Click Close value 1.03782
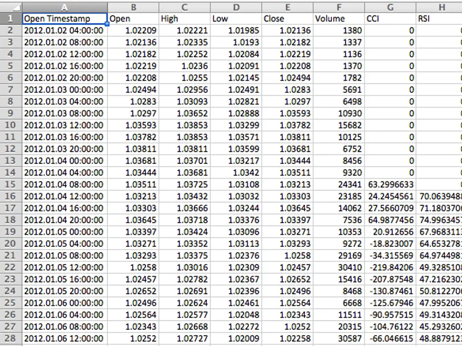Screen dimensions: 462x346 click(288, 125)
